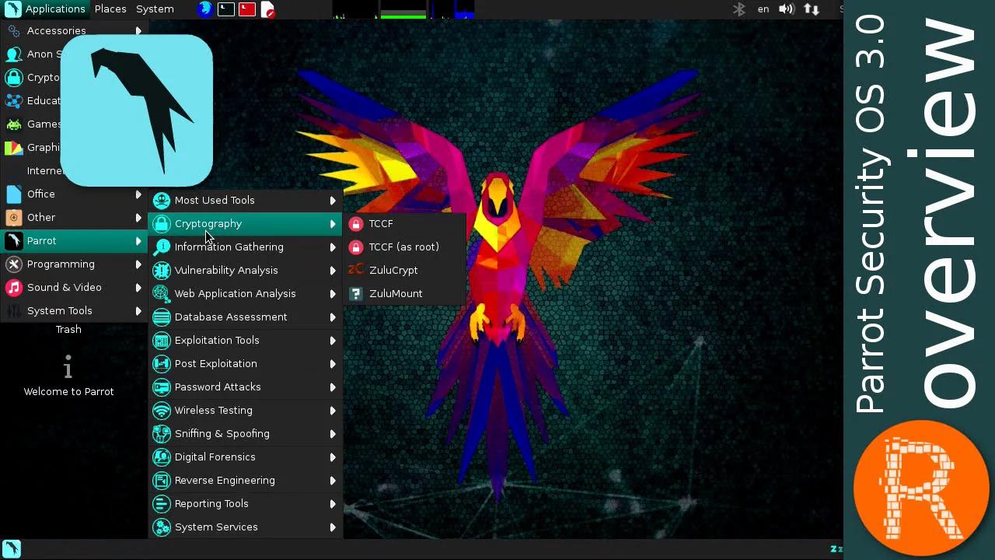Viewport: 995px width, 560px height.
Task: Expand the Information Gathering submenu
Action: click(x=229, y=247)
